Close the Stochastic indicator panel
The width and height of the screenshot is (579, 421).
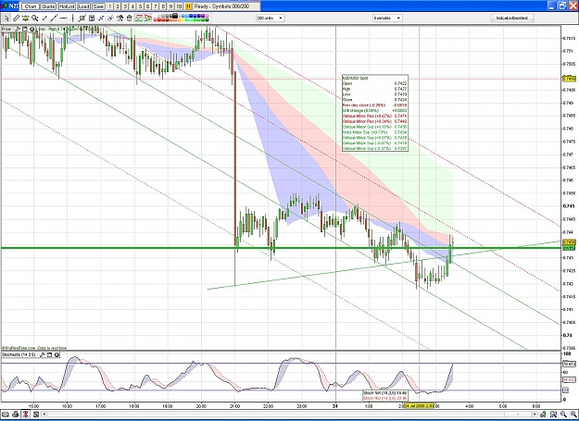[x=57, y=355]
